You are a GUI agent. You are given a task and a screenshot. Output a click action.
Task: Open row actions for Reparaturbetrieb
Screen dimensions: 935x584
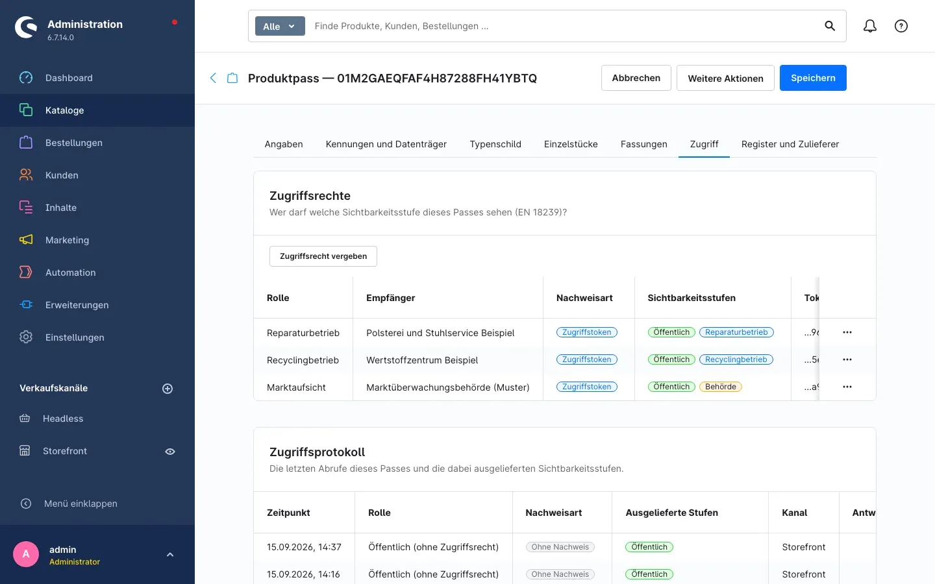[847, 332]
